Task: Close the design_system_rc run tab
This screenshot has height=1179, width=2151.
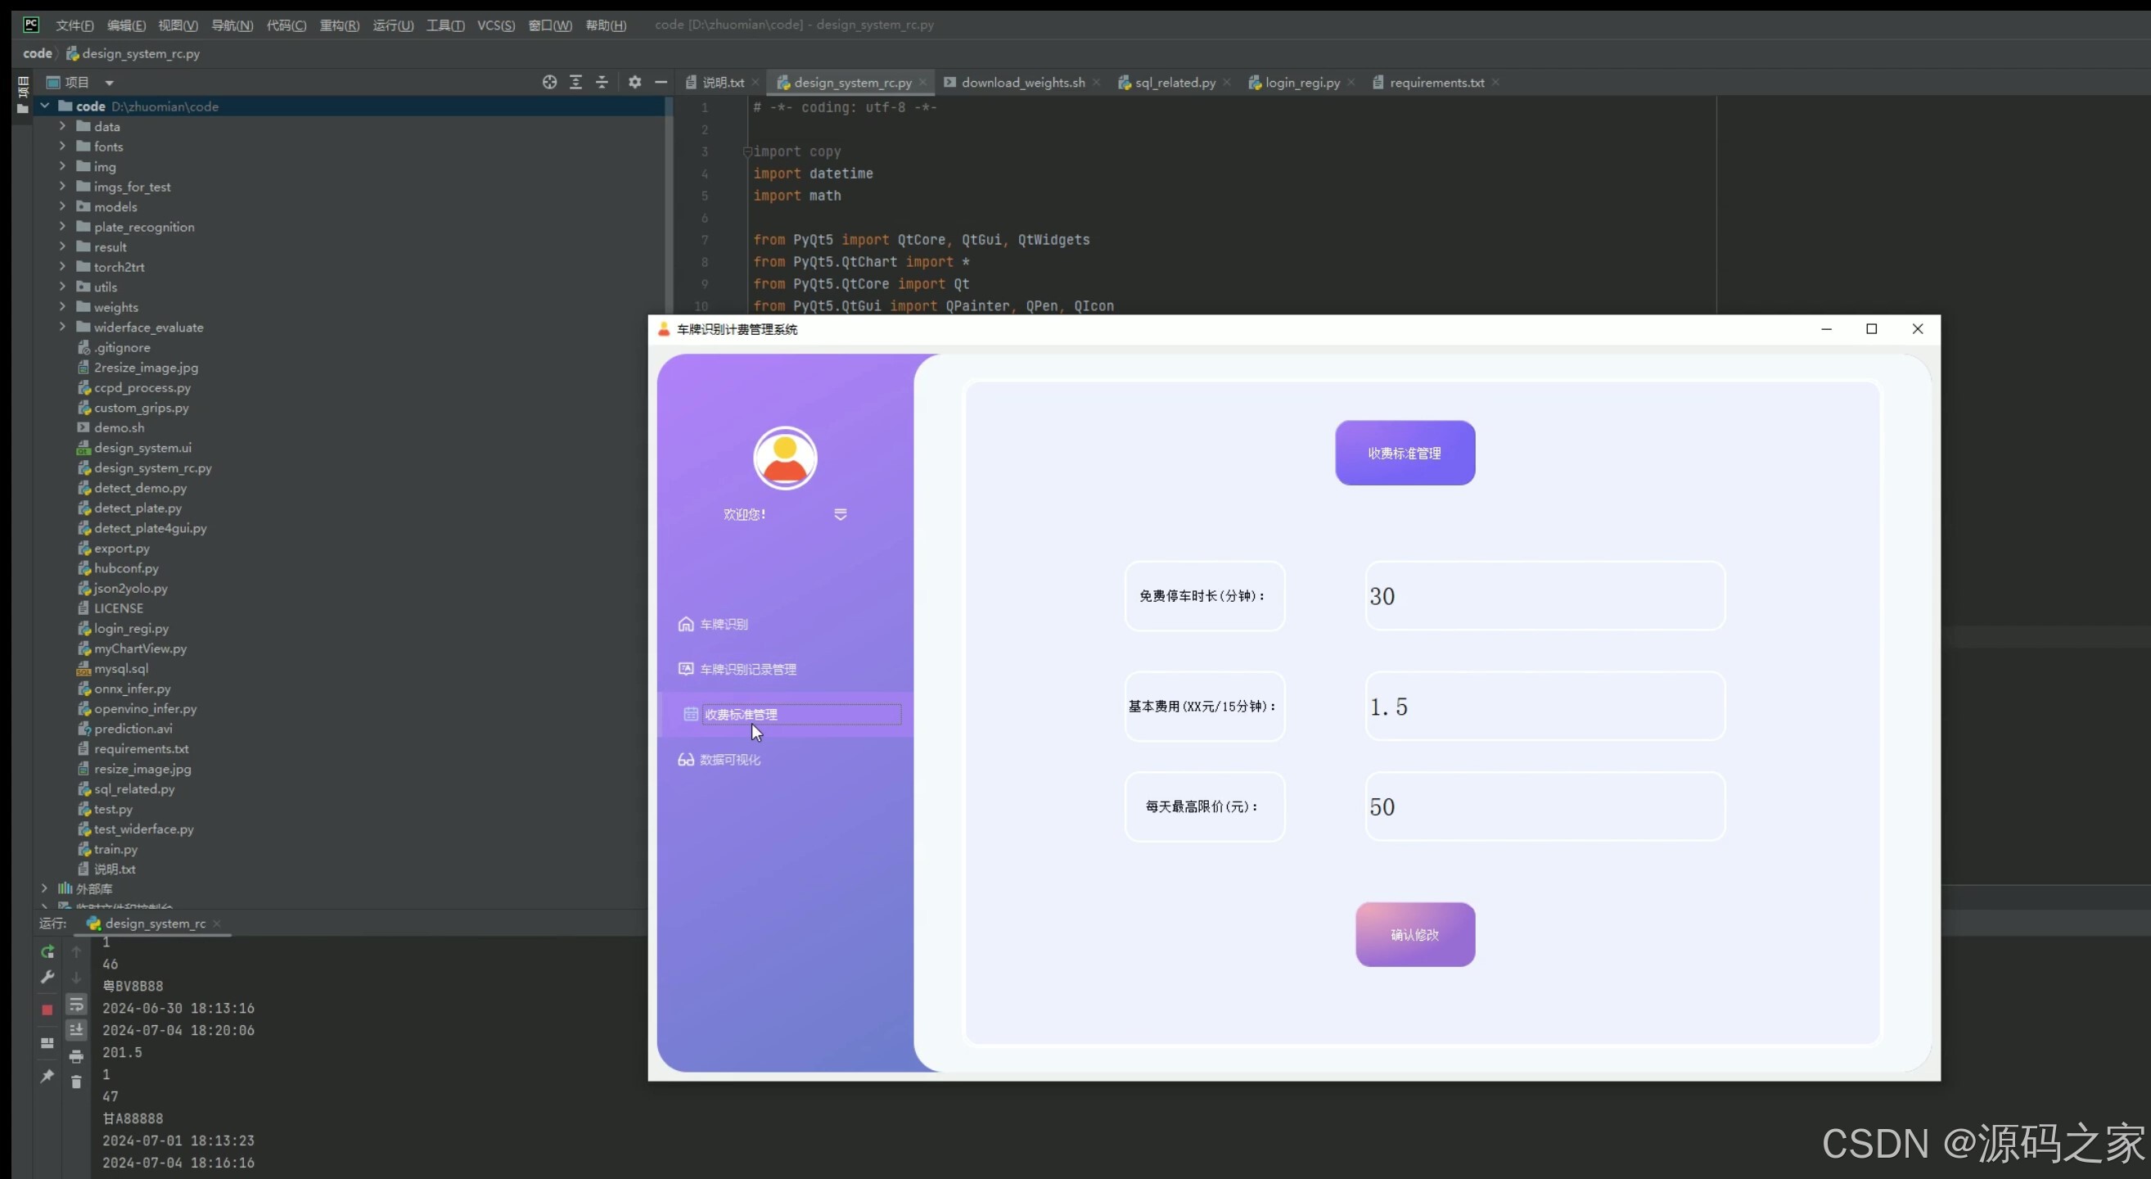Action: click(217, 923)
